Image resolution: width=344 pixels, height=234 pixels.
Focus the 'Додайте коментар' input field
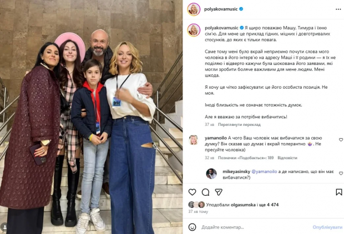(x=256, y=227)
